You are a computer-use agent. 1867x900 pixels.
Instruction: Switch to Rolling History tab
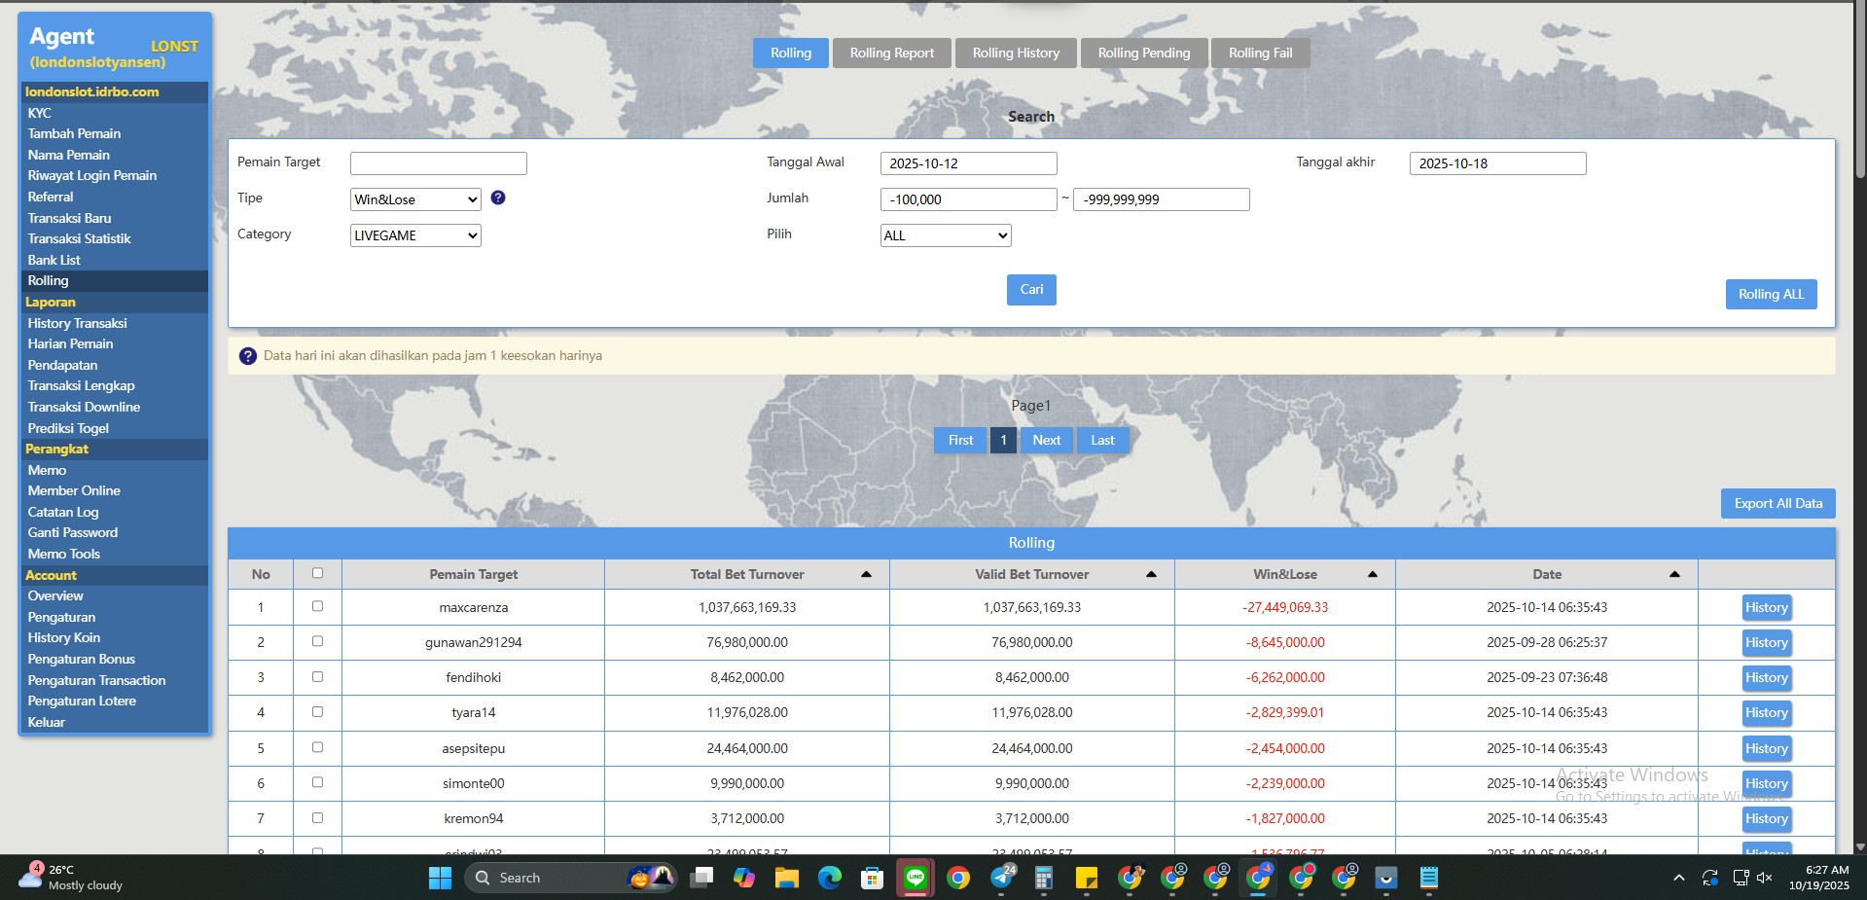click(x=1016, y=53)
